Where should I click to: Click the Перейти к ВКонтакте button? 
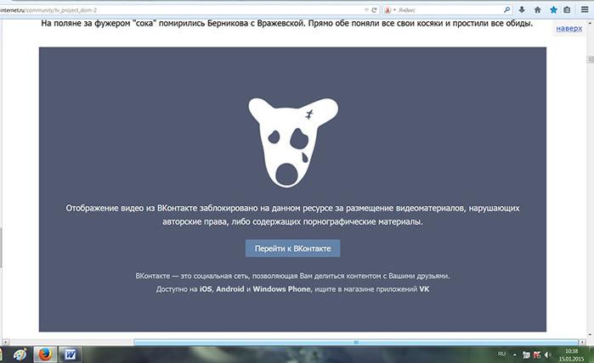click(x=292, y=249)
